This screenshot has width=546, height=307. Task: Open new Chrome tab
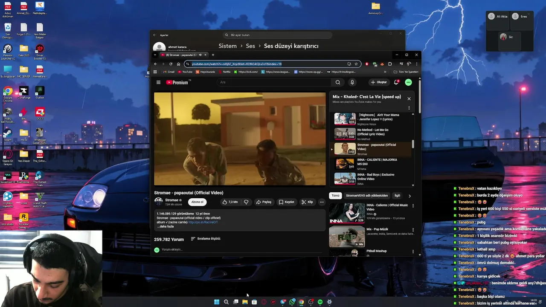tap(213, 55)
